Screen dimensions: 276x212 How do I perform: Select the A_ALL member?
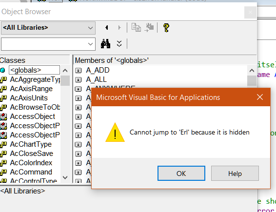click(96, 79)
